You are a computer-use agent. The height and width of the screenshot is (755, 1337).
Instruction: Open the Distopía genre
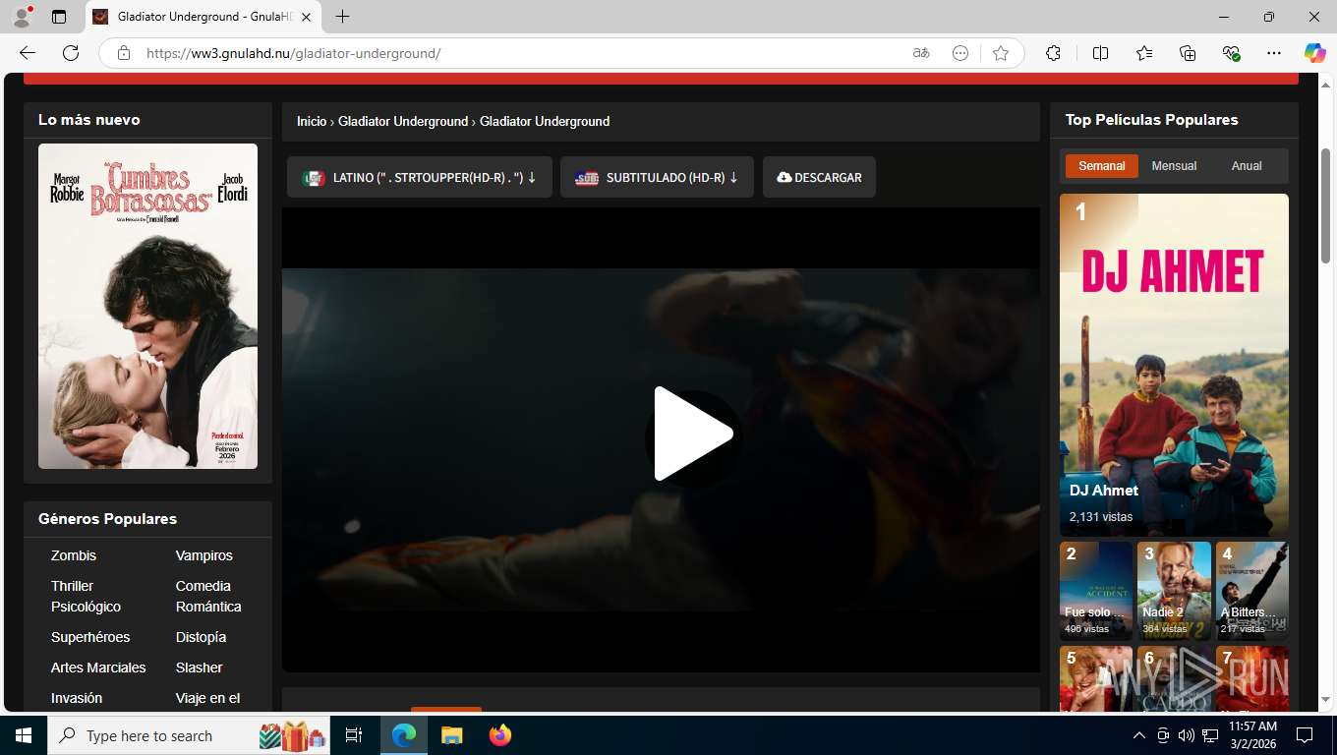point(201,637)
